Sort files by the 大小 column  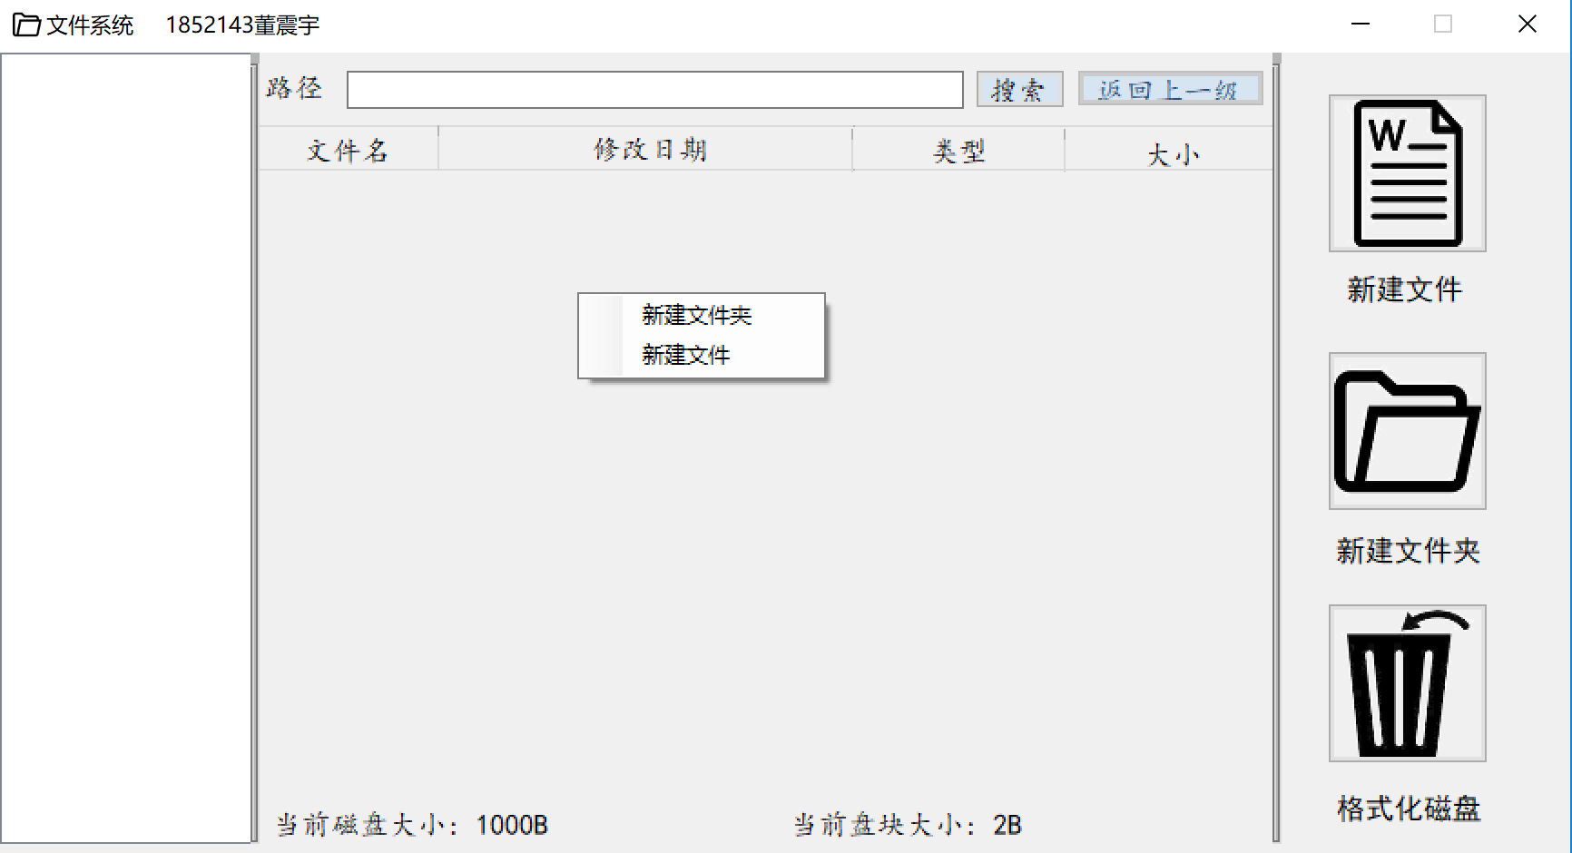(x=1173, y=152)
